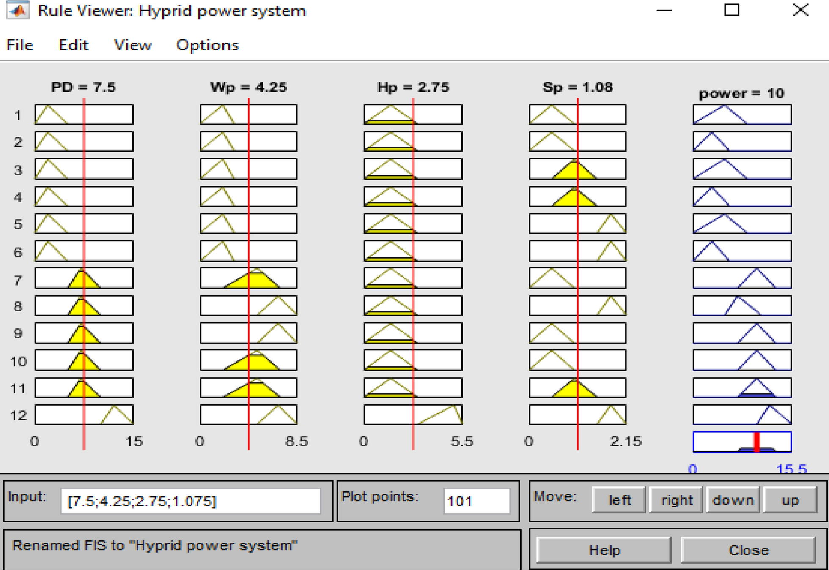Select rule number 1

[x=18, y=115]
